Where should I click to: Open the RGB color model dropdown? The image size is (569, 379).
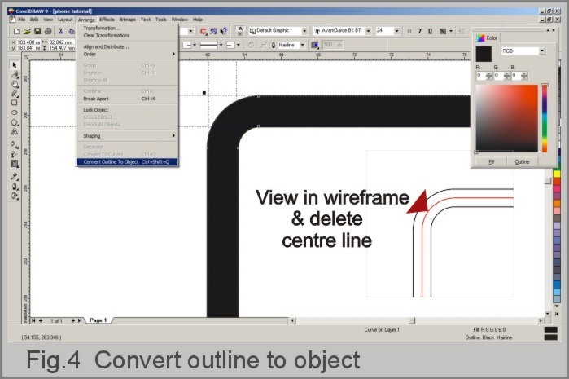tap(542, 51)
